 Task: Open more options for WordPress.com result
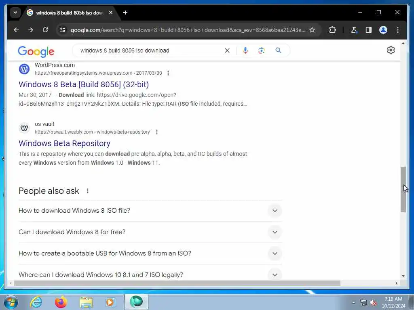168,73
